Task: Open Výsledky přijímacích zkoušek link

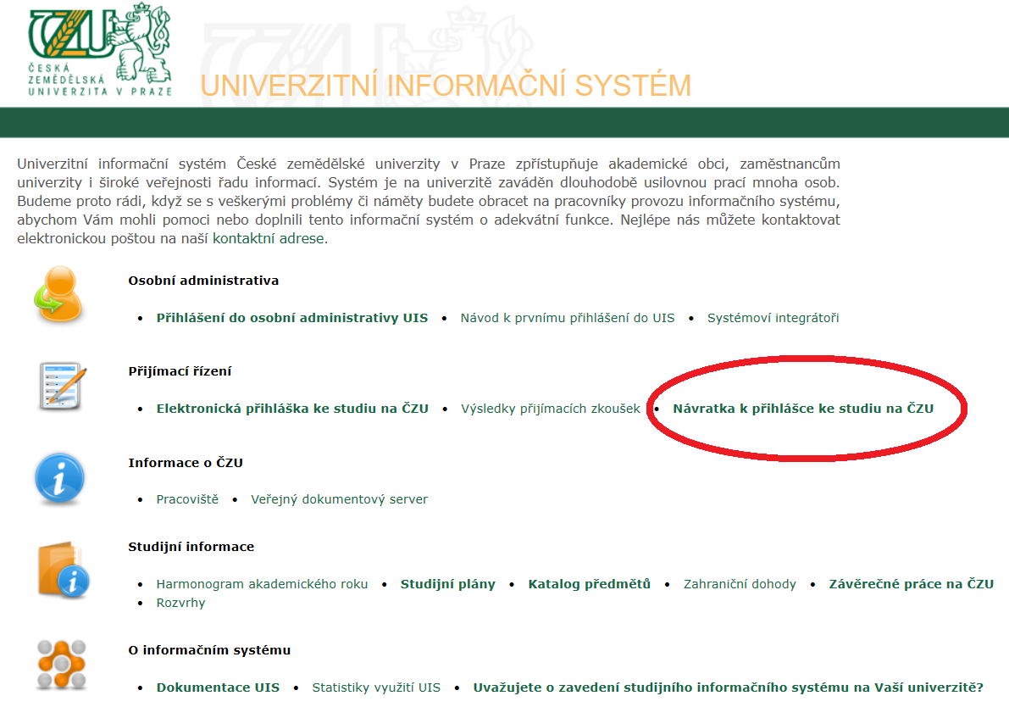Action: click(x=551, y=409)
